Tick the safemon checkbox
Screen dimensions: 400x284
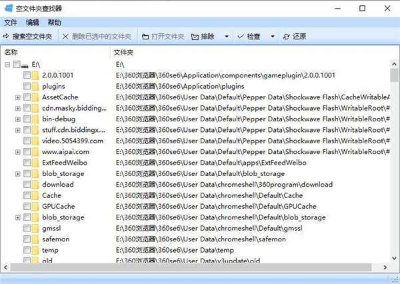tap(27, 239)
